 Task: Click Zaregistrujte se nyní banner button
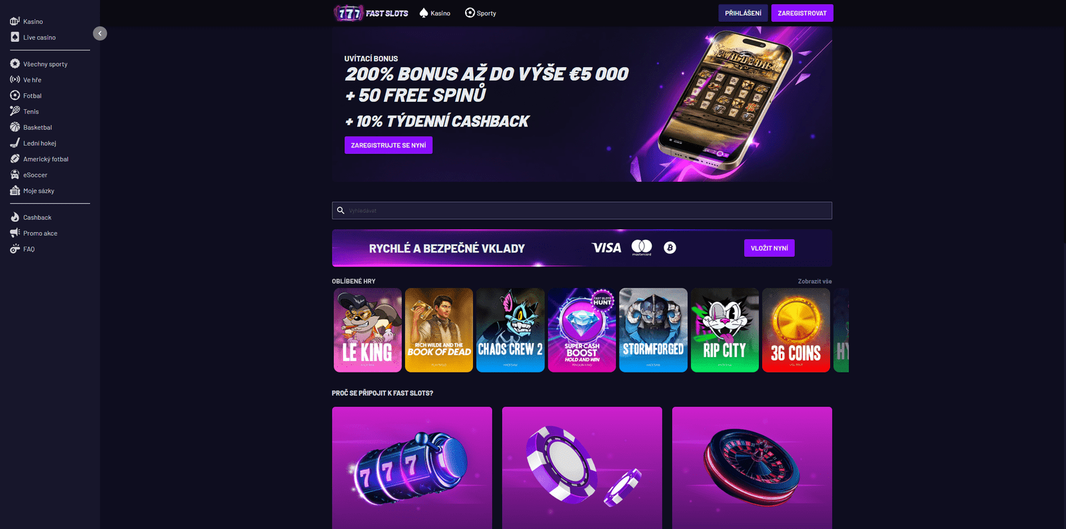(x=388, y=145)
